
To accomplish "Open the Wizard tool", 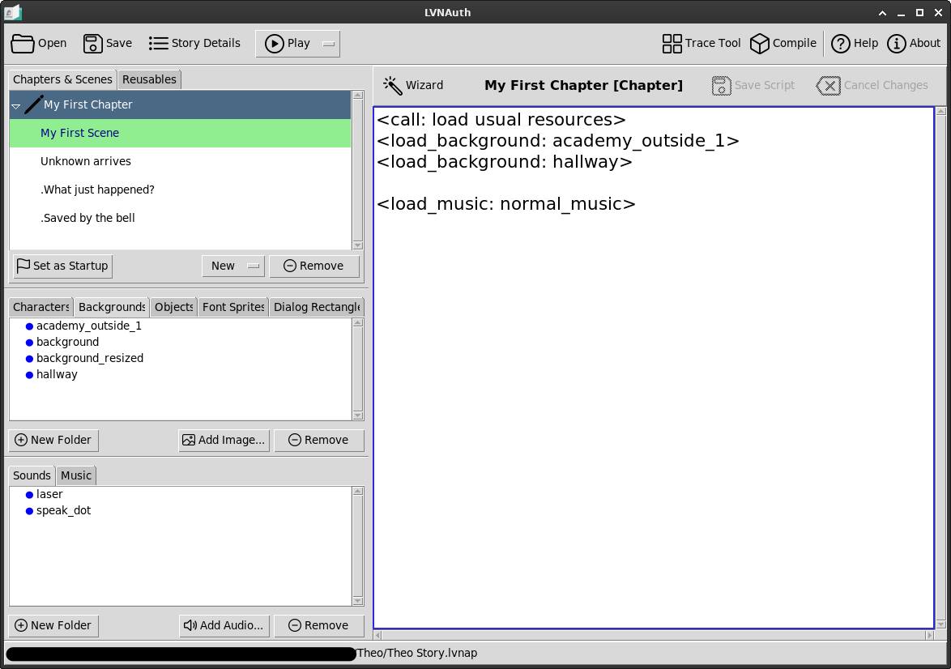I will pyautogui.click(x=415, y=84).
